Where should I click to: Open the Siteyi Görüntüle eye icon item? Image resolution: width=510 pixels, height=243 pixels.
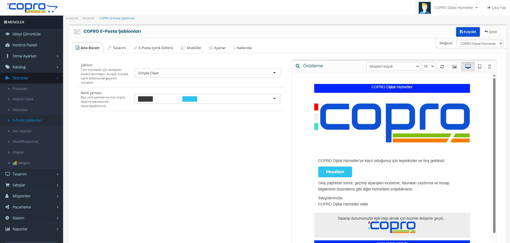click(x=27, y=34)
